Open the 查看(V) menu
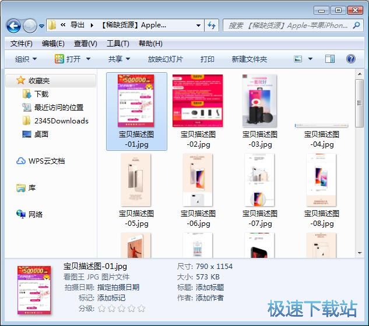This screenshot has width=369, height=326. [x=86, y=44]
